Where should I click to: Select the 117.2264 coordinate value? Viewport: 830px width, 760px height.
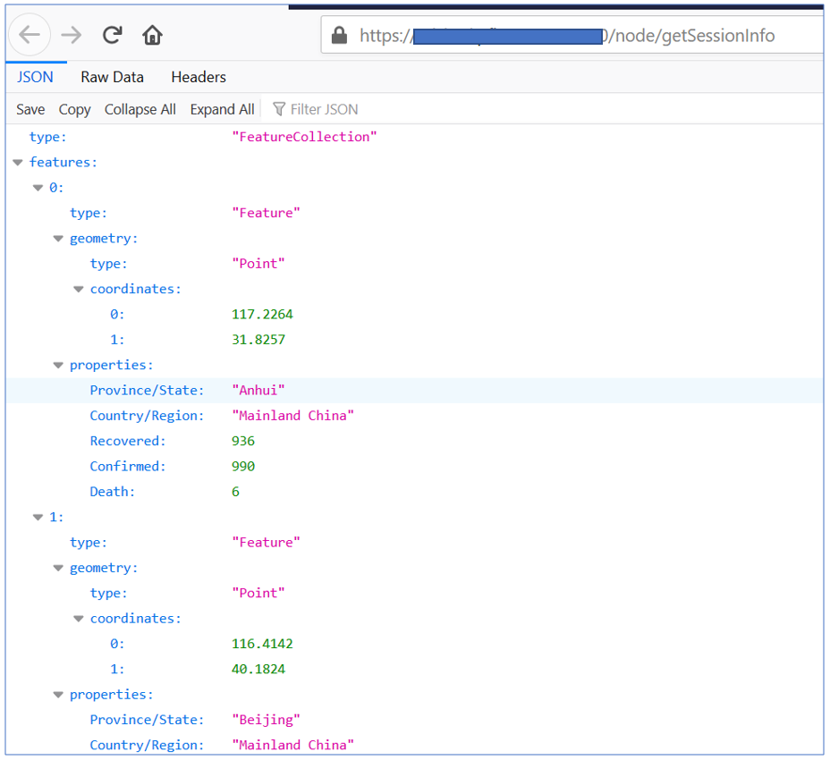[x=262, y=315]
